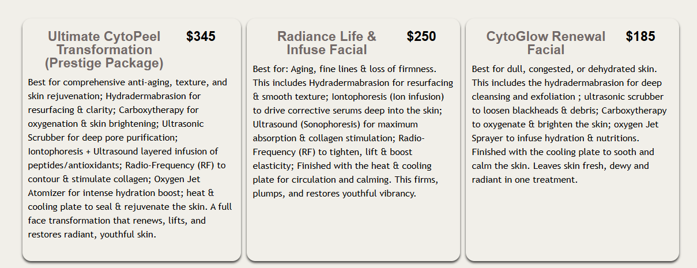Click the Ultimate CytoPeel Transformation heading
This screenshot has height=268, width=697.
[104, 43]
